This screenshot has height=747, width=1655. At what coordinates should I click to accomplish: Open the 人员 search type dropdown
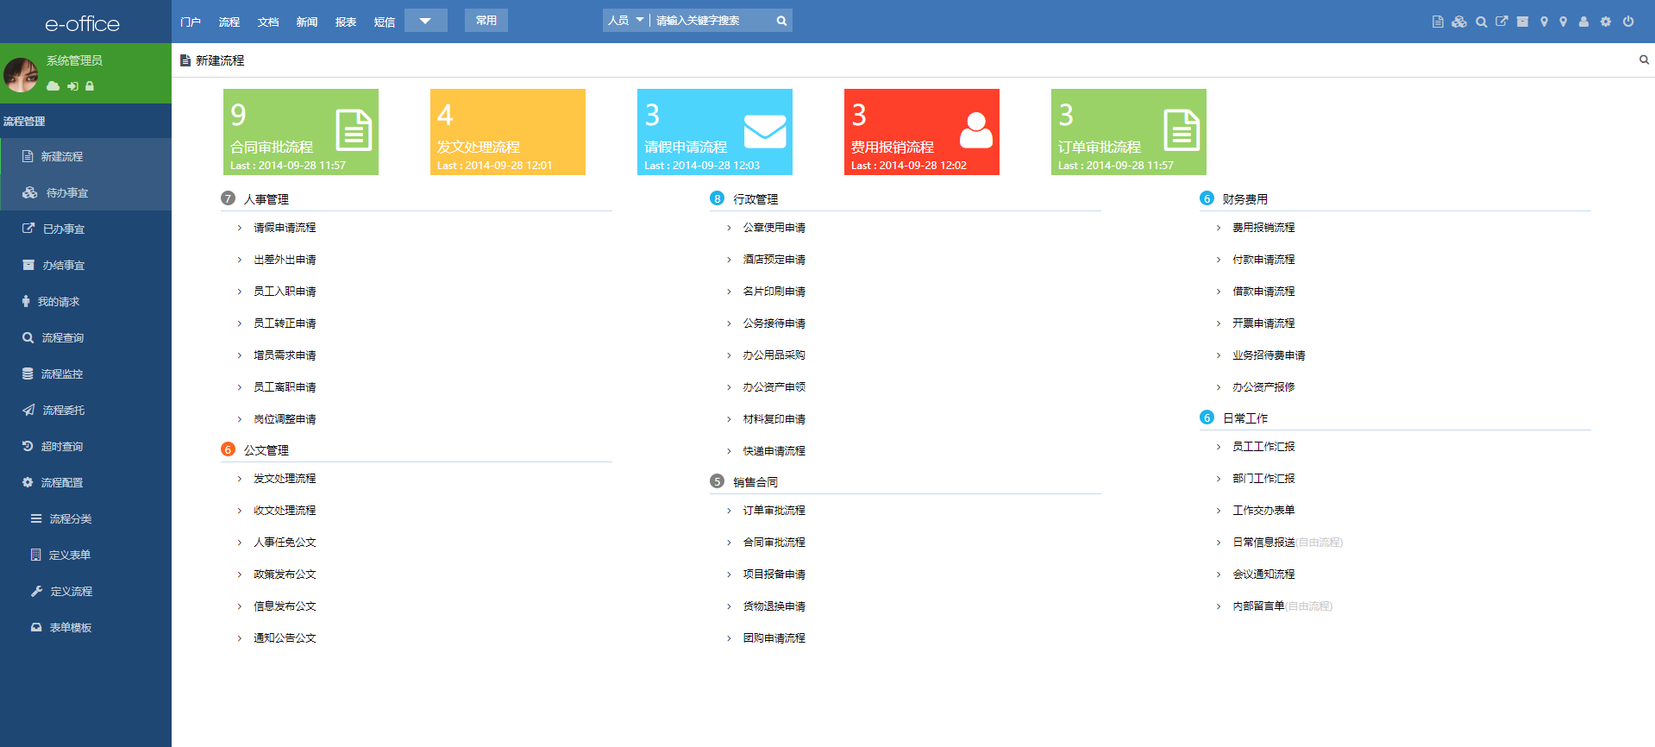click(x=625, y=21)
